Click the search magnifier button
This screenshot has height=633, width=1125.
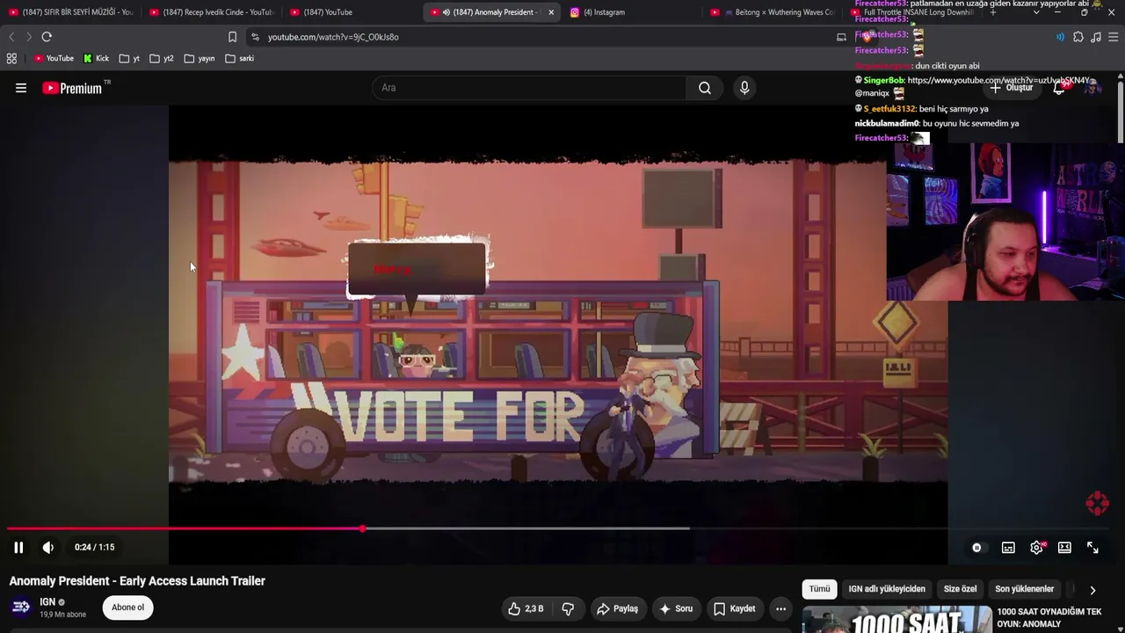click(705, 88)
